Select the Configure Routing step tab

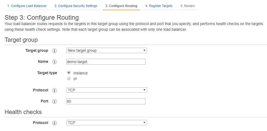[121, 6]
